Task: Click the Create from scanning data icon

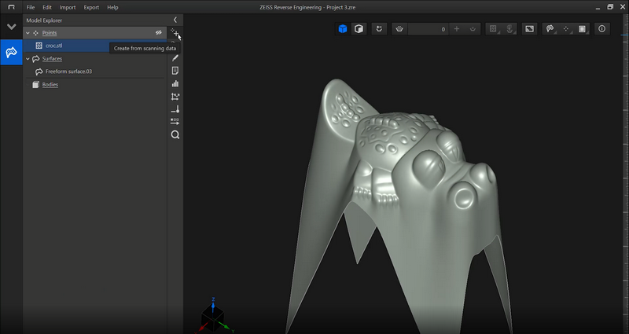Action: point(175,33)
